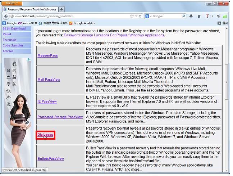Go back with the back arrow button
Screen dimensions: 233x176
tap(6, 16)
